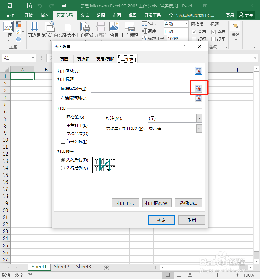
Task: Click the collapse dialog icon beside 打印区域
Action: (199, 71)
